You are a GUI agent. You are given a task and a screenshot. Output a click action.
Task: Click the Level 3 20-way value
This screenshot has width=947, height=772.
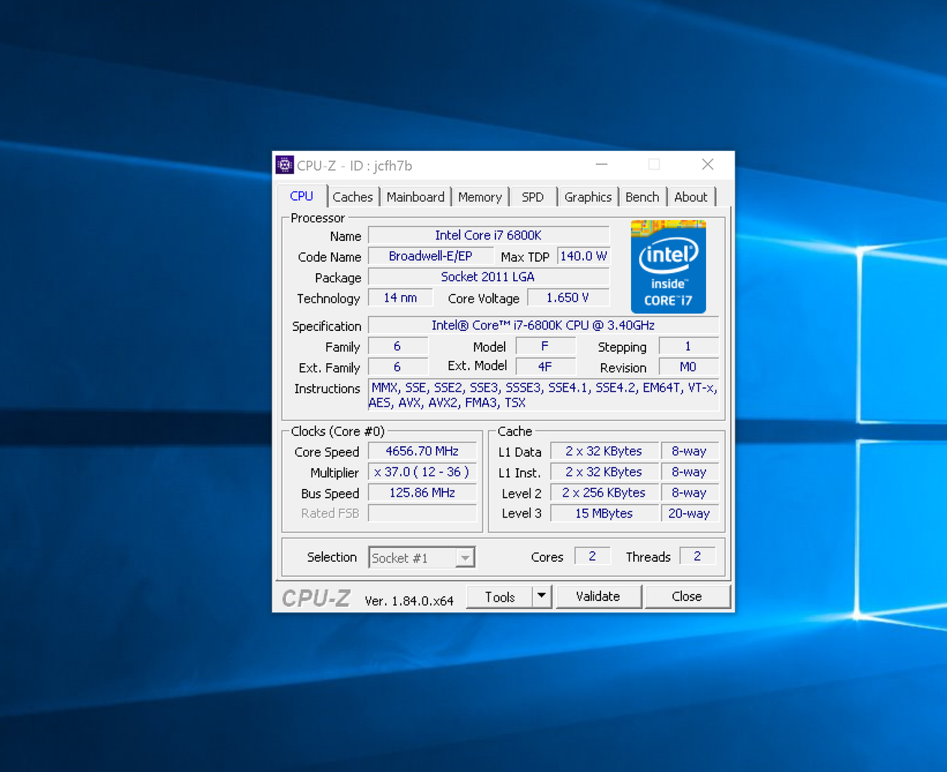coord(689,513)
